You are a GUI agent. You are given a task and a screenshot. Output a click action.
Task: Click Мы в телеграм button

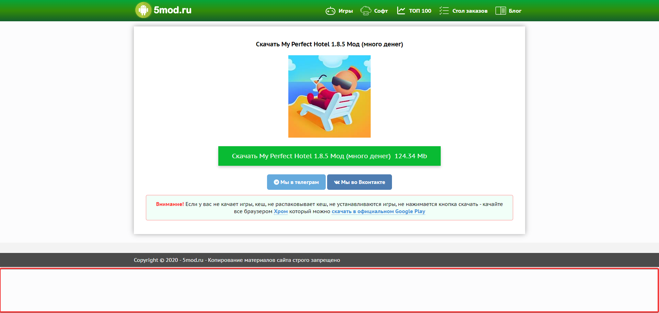click(x=296, y=182)
